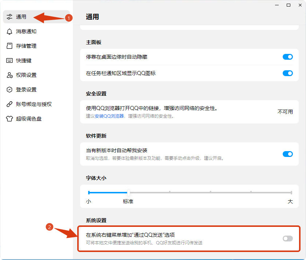Click the login settings shield icon
This screenshot has width=306, height=260.
coord(9,90)
